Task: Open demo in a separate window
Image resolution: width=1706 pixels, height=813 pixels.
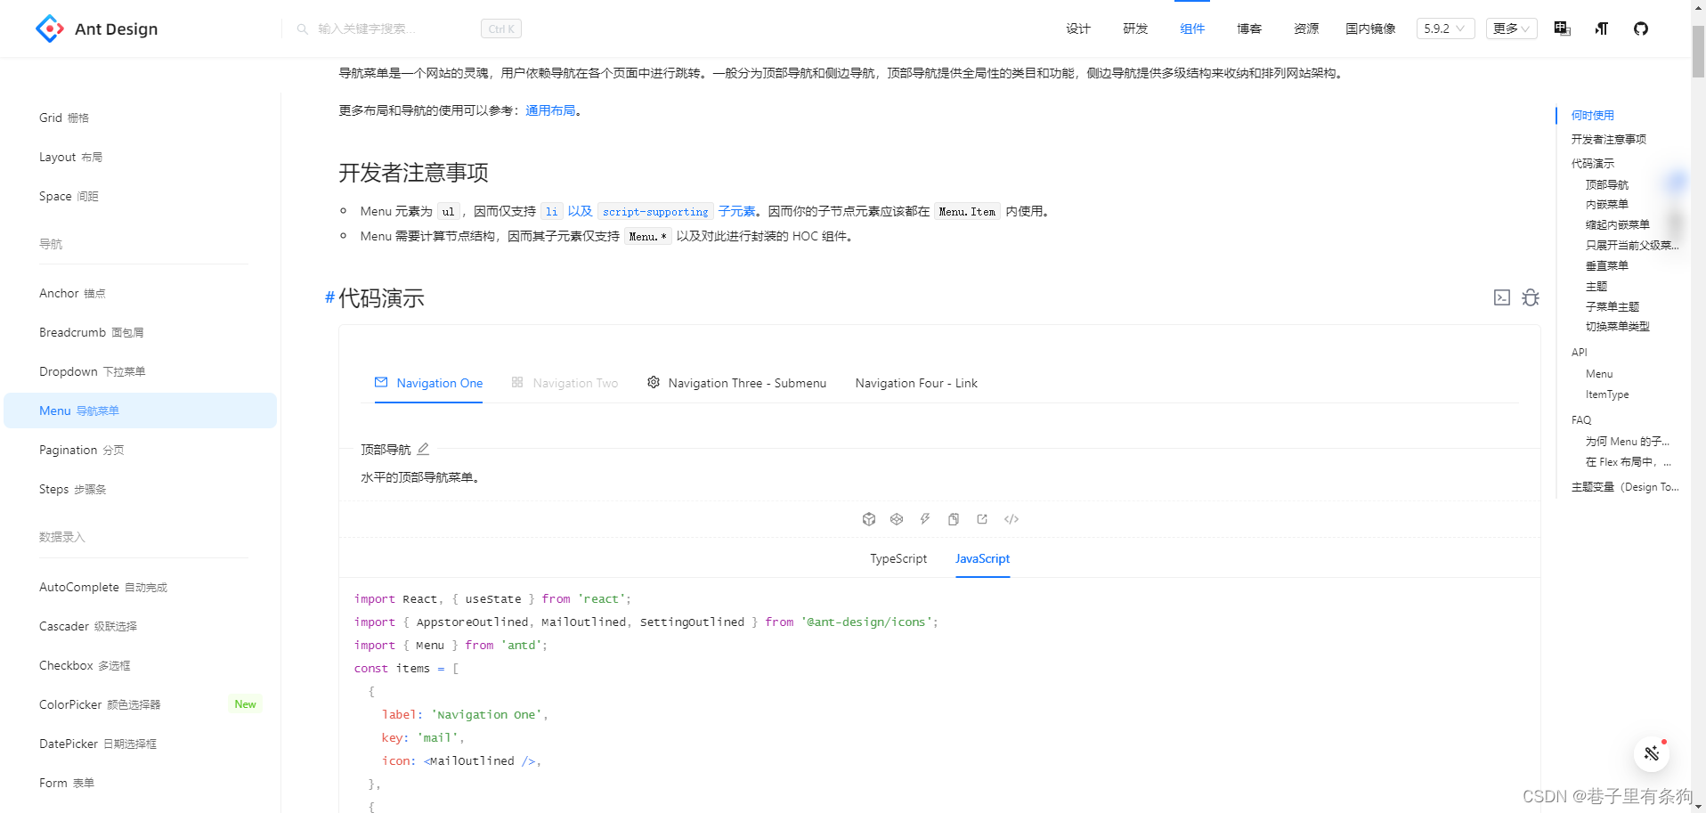Action: (x=982, y=519)
